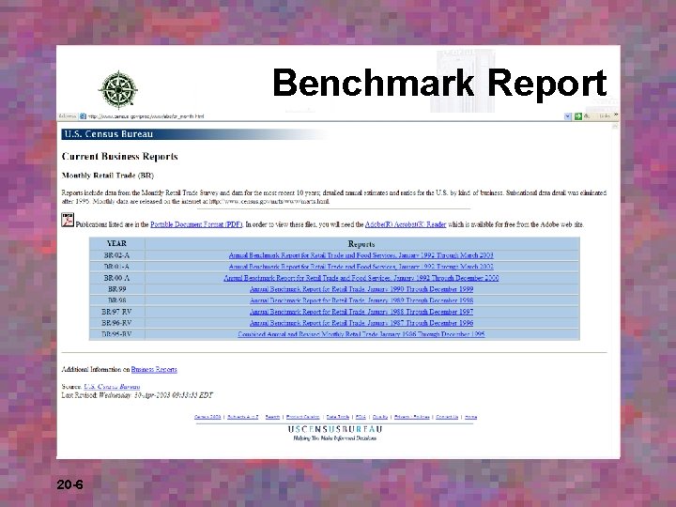The height and width of the screenshot is (507, 676).
Task: Open Privacy Policies footer link
Action: tap(412, 417)
